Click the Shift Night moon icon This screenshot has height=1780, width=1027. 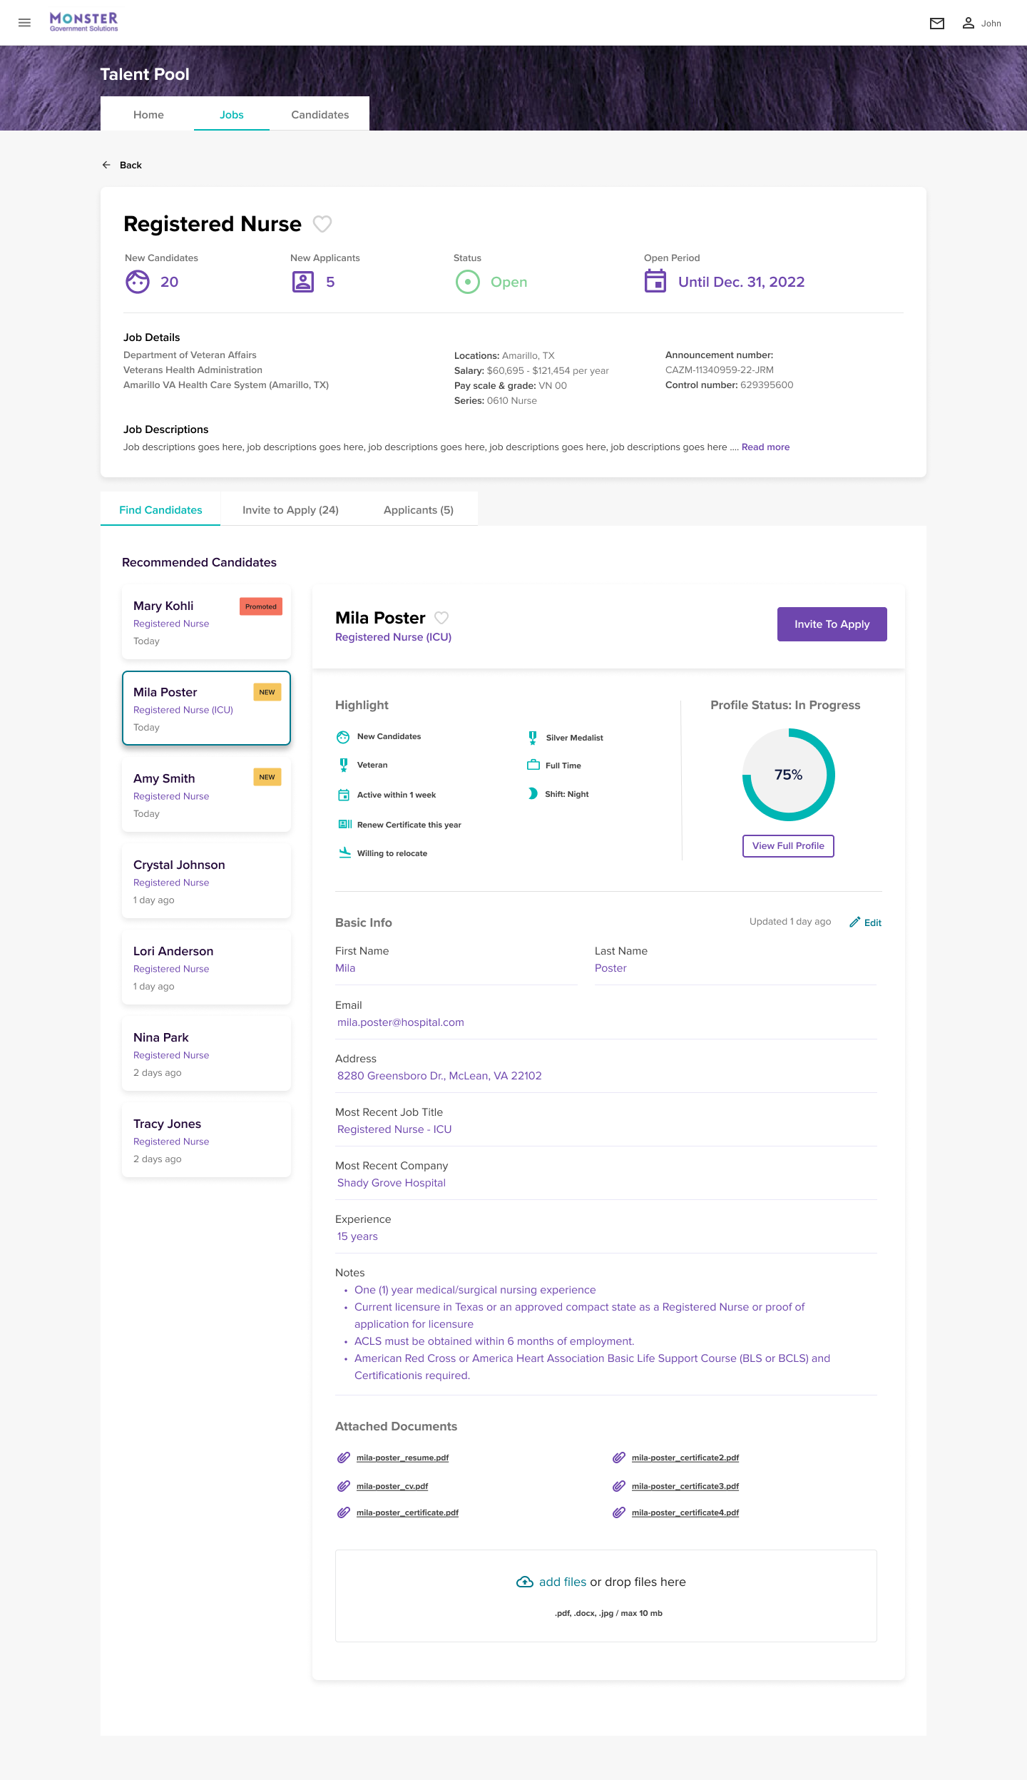tap(533, 793)
